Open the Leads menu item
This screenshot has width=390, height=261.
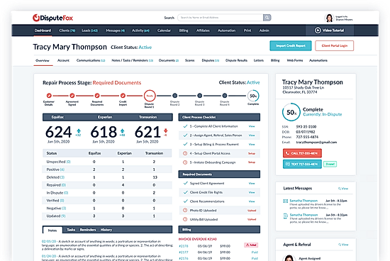[90, 30]
